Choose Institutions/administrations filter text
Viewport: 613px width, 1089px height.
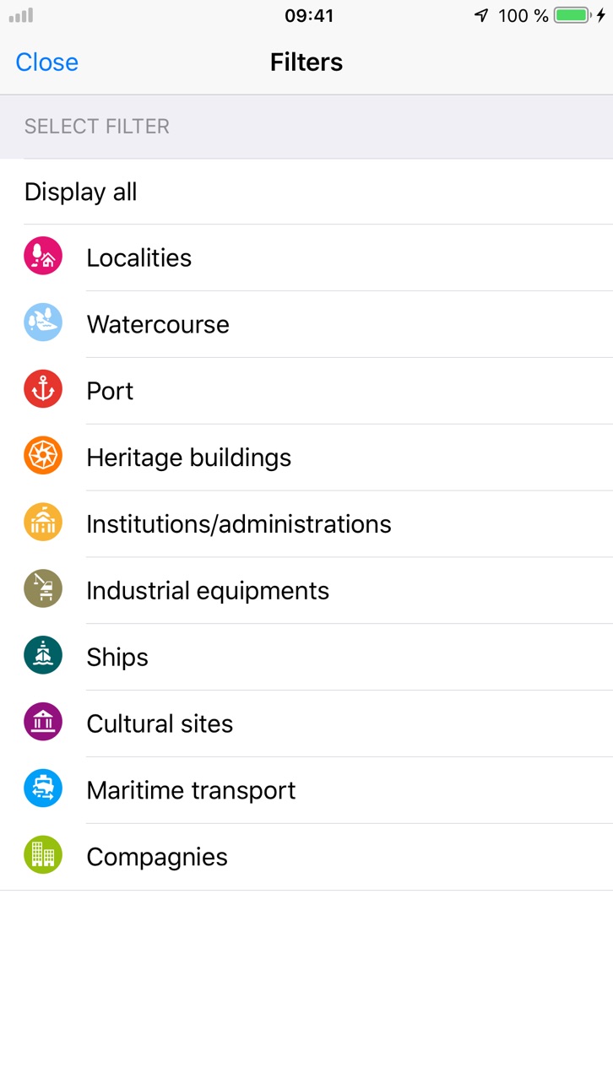[x=239, y=524]
